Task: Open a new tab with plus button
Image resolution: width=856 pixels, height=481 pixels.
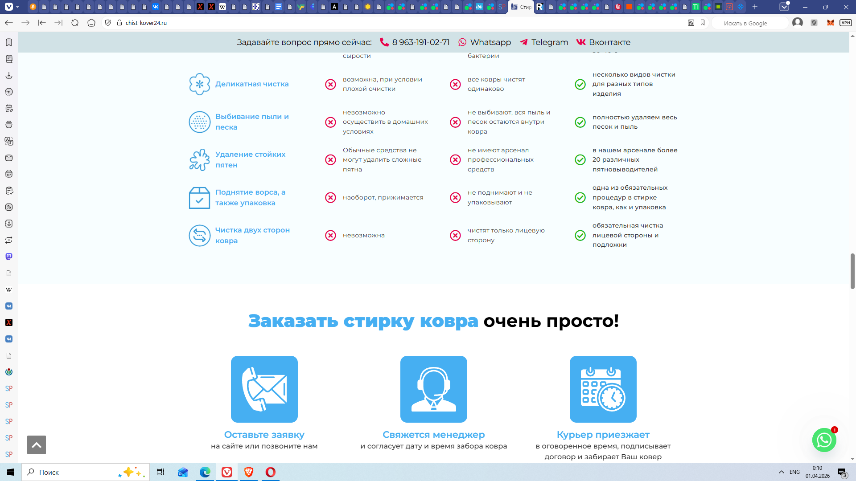Action: [x=755, y=7]
